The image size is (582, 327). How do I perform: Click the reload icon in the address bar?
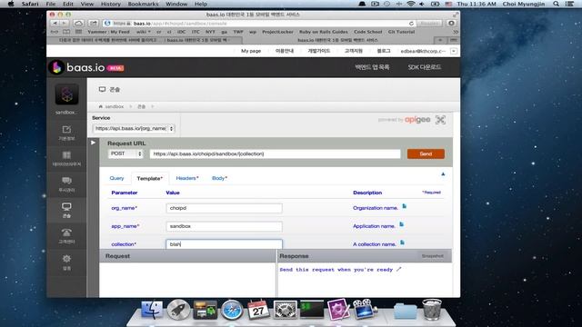411,24
